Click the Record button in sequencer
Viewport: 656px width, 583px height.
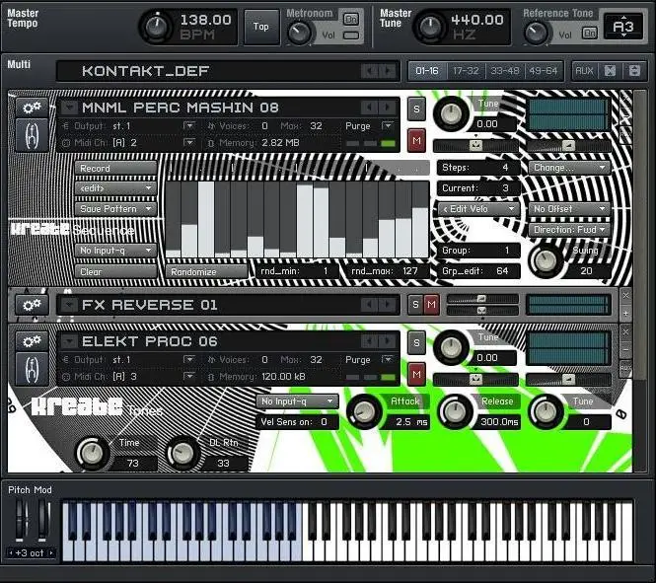115,169
